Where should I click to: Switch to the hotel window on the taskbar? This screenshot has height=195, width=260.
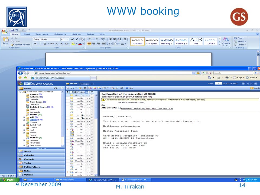37,180
